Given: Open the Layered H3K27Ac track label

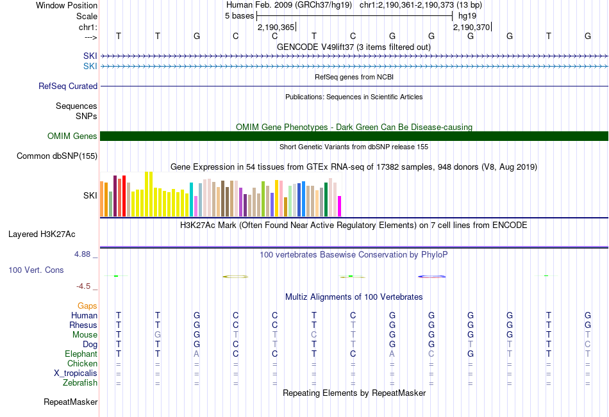Looking at the screenshot, I should (42, 234).
